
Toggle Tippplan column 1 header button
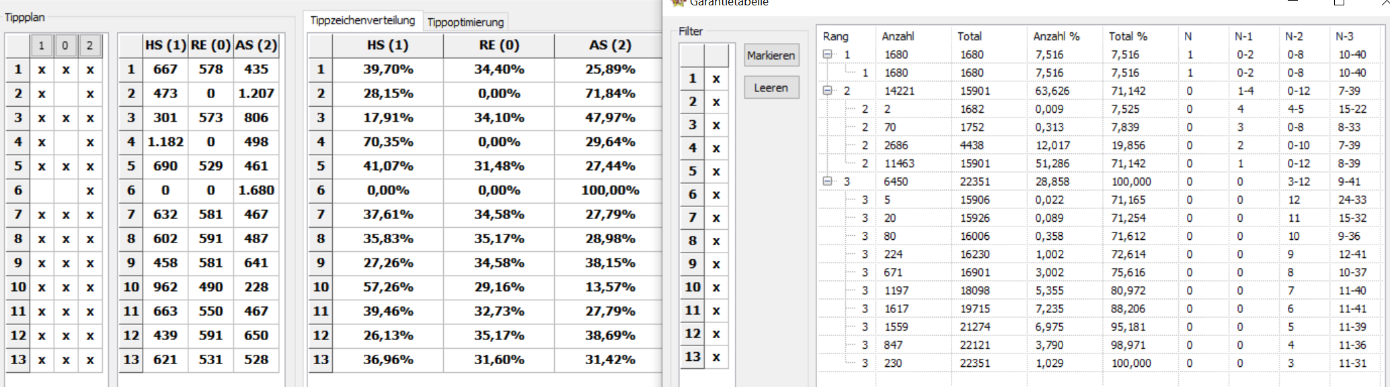[41, 46]
